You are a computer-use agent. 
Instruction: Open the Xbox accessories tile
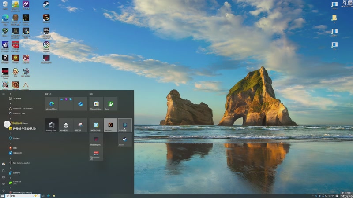[x=66, y=125]
